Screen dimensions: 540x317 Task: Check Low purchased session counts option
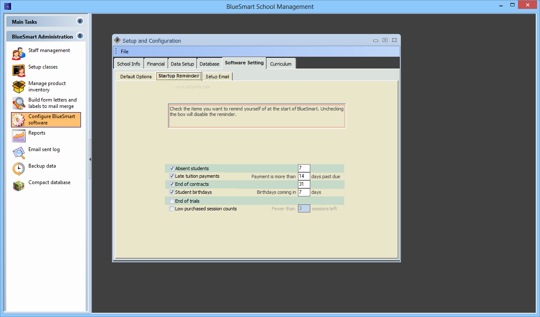pyautogui.click(x=172, y=209)
